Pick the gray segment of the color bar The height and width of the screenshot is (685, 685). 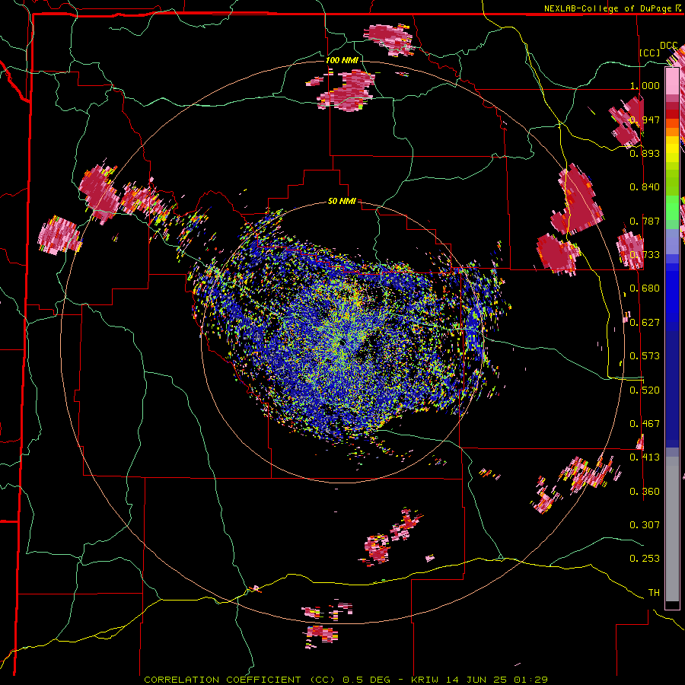click(x=672, y=529)
